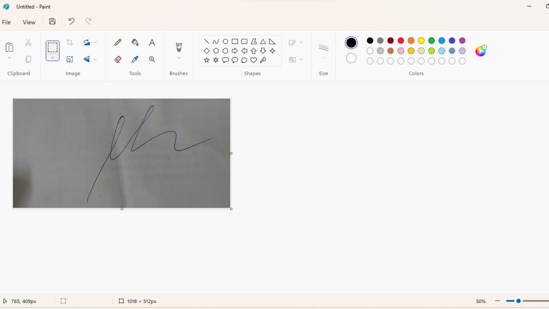Select Color 1 black circle
Viewport: 549px width, 309px height.
pos(351,43)
